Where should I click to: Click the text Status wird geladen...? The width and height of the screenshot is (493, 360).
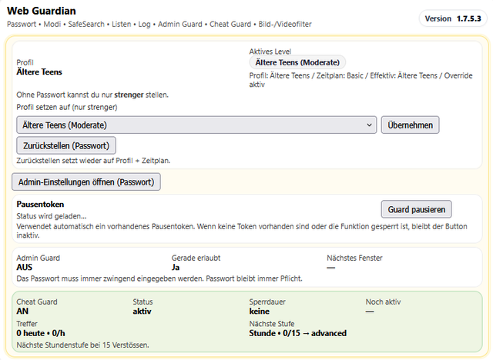coord(52,216)
